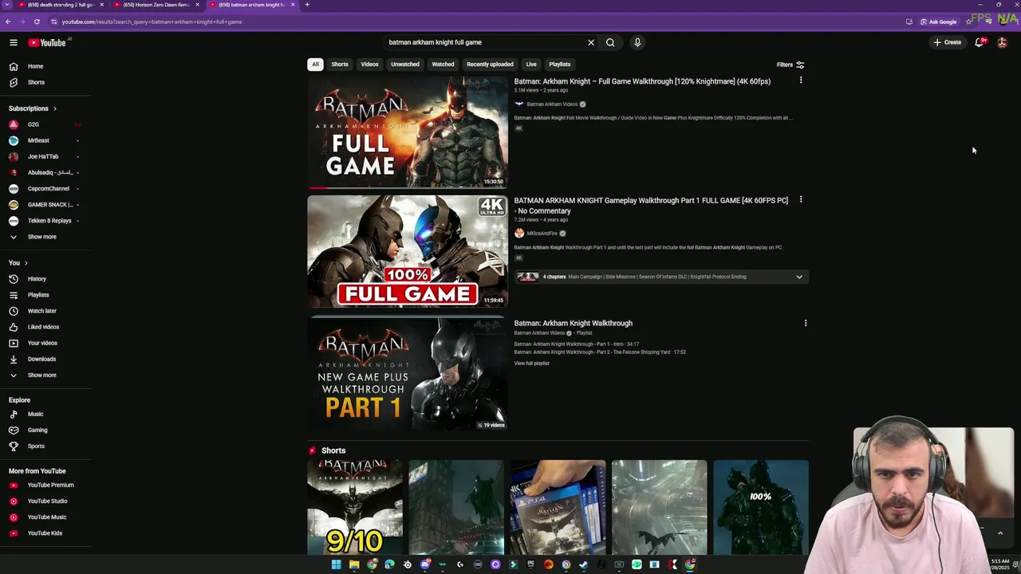Viewport: 1021px width, 574px height.
Task: Open Epic Games launcher from taskbar
Action: coord(530,564)
